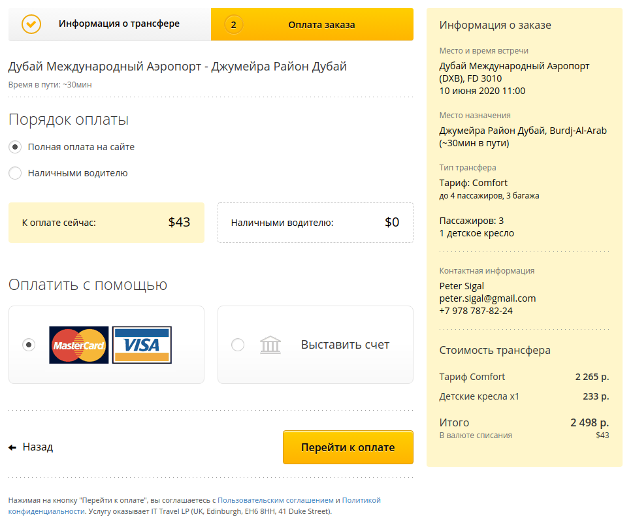
Task: Click the bank building invoice icon
Action: (270, 345)
